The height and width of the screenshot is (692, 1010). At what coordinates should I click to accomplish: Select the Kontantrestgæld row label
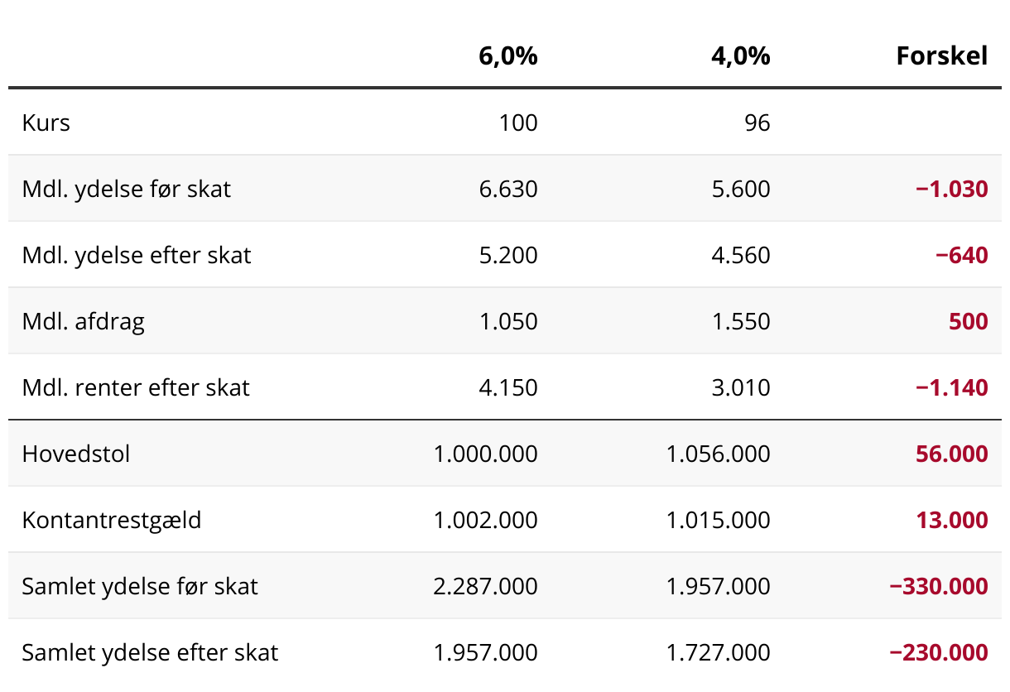(x=112, y=520)
